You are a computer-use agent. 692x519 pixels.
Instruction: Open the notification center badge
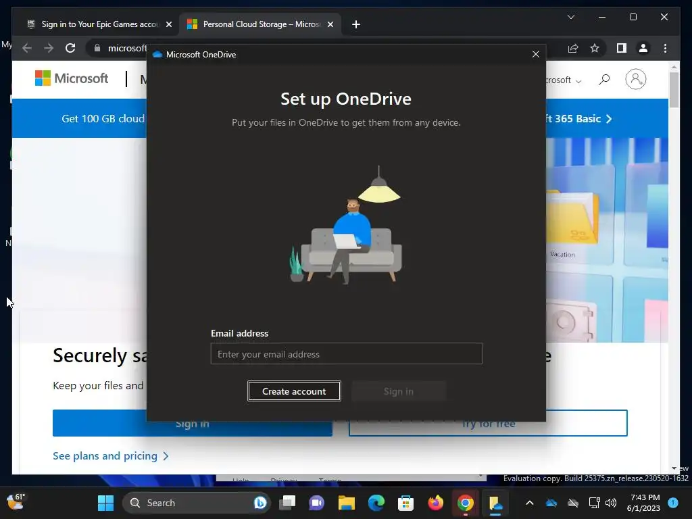(673, 503)
